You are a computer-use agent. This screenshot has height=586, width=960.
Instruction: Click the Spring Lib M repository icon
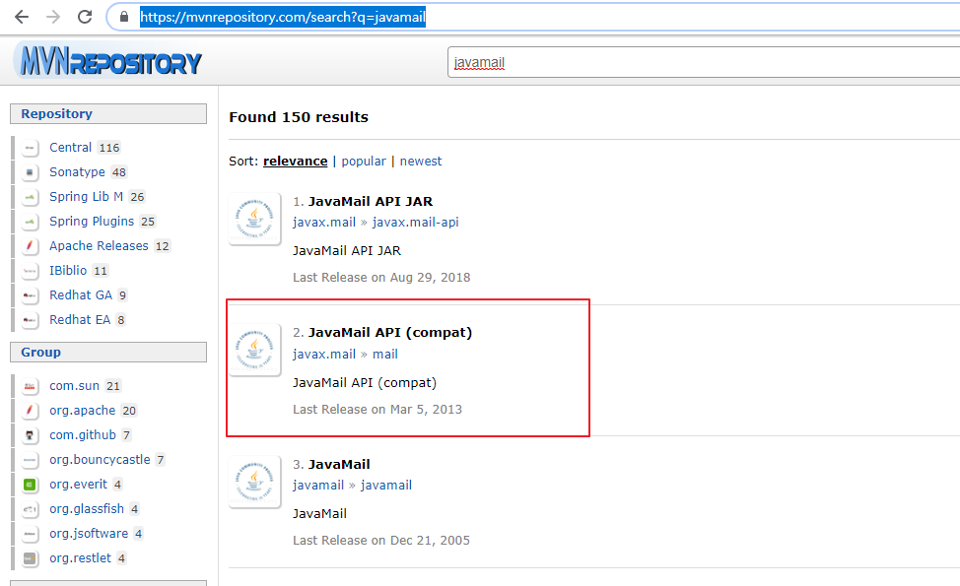30,197
